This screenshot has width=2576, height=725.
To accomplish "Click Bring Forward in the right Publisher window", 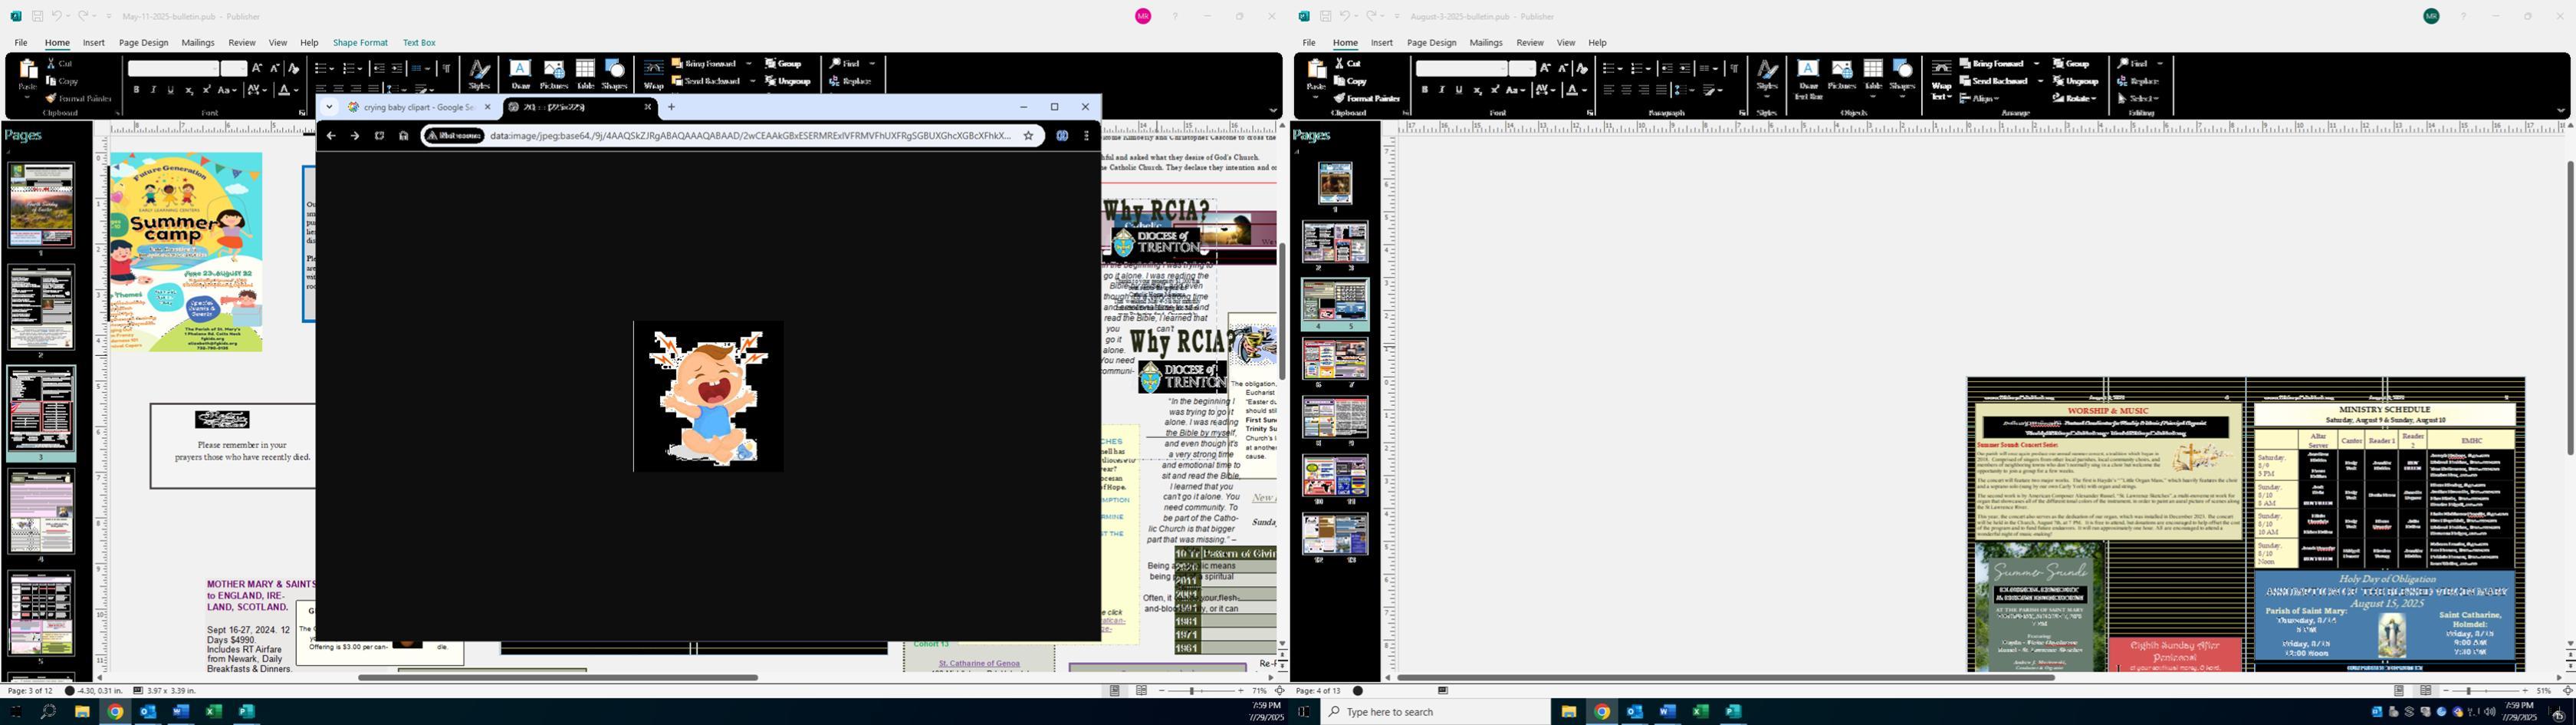I will 1993,63.
